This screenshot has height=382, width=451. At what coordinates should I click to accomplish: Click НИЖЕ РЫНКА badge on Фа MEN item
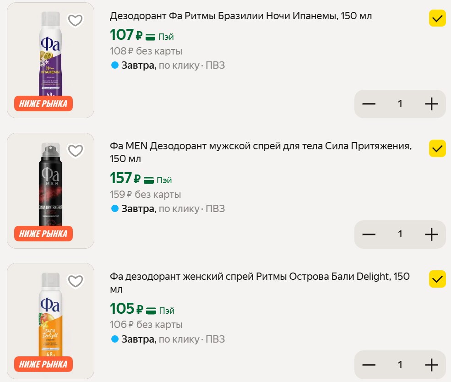tap(43, 234)
